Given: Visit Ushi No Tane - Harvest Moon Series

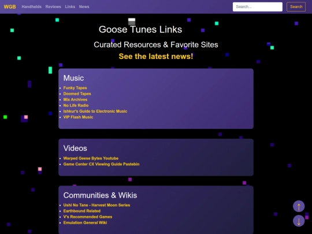Looking at the screenshot, I should tap(96, 205).
